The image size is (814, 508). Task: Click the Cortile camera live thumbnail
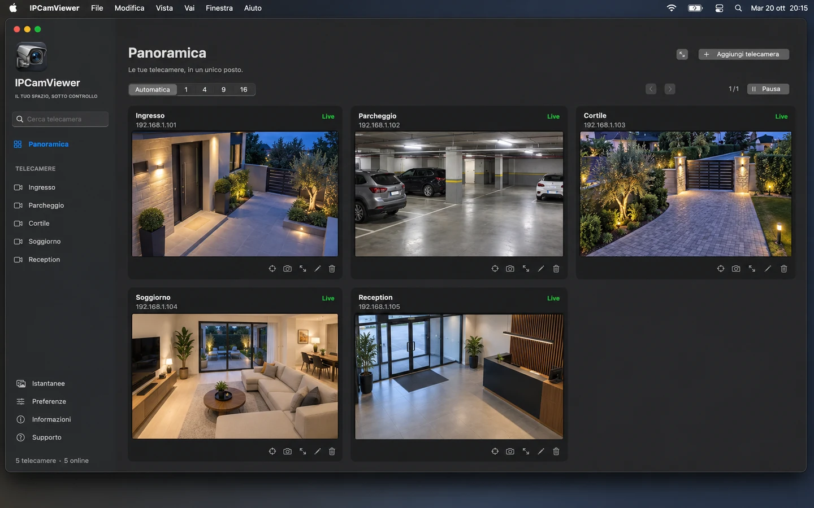click(x=686, y=194)
